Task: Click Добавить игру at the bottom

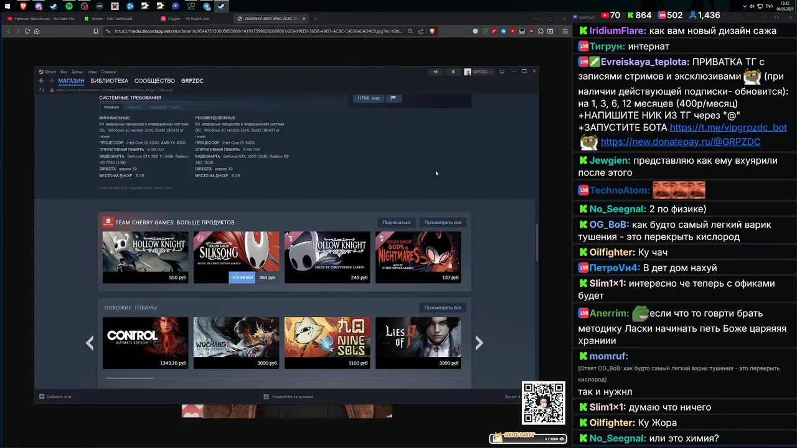Action: click(x=55, y=396)
